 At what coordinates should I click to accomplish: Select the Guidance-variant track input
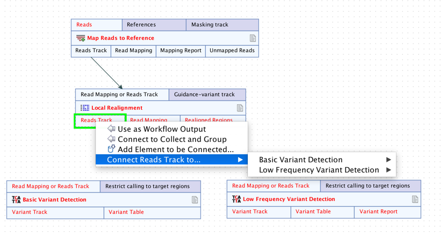204,95
